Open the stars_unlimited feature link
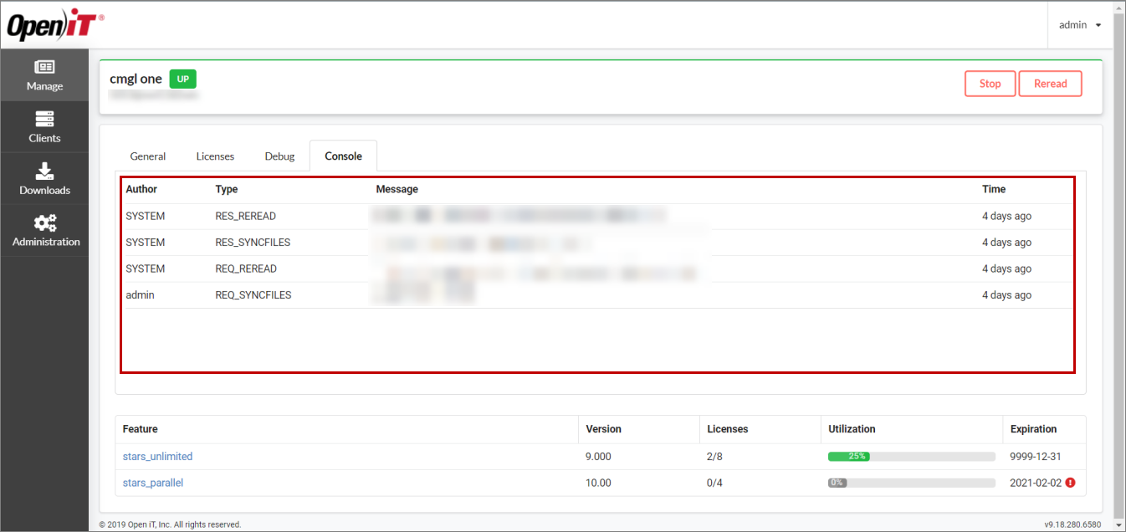Image resolution: width=1126 pixels, height=532 pixels. (x=157, y=457)
